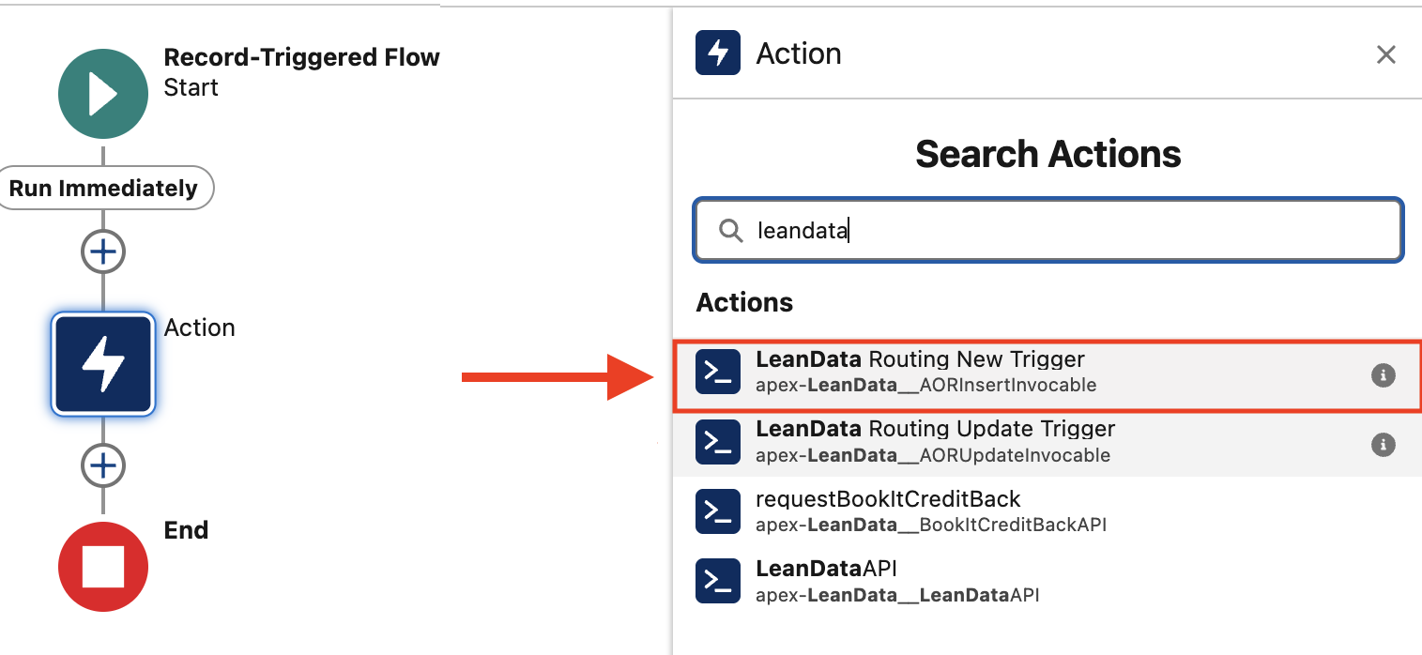The height and width of the screenshot is (655, 1422).
Task: Select LeanData Routing New Trigger action
Action: [920, 360]
